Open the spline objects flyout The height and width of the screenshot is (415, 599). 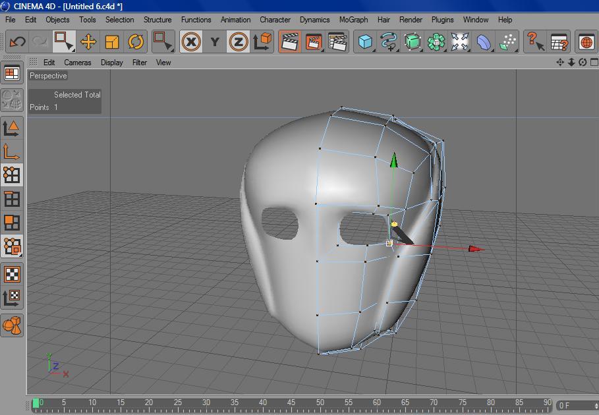click(x=389, y=41)
